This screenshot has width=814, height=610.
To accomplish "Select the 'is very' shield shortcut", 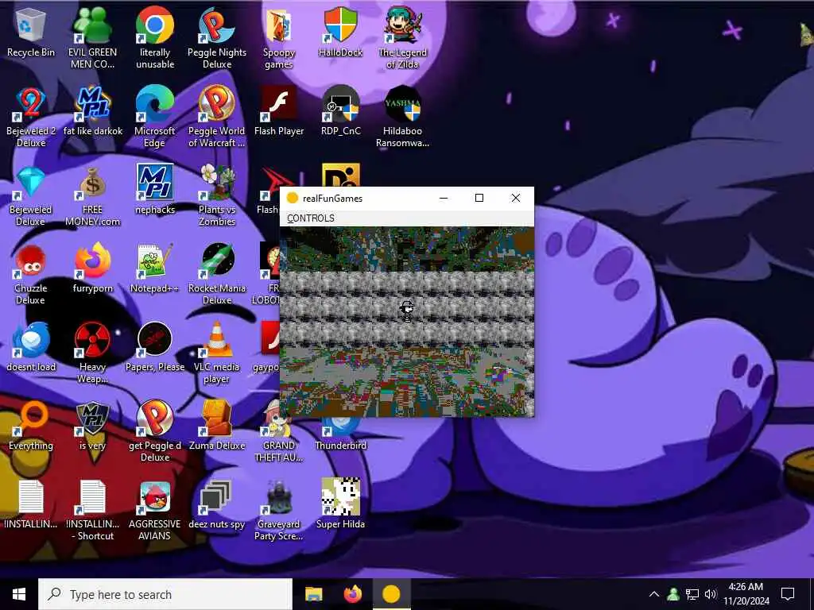I will pos(92,427).
